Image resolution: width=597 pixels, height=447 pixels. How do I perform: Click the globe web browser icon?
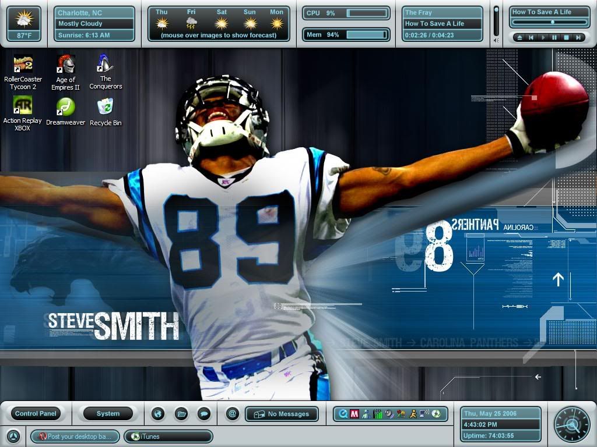[157, 414]
